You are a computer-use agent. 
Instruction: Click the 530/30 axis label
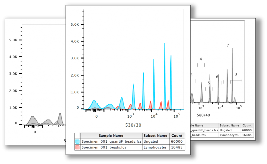click(133, 125)
